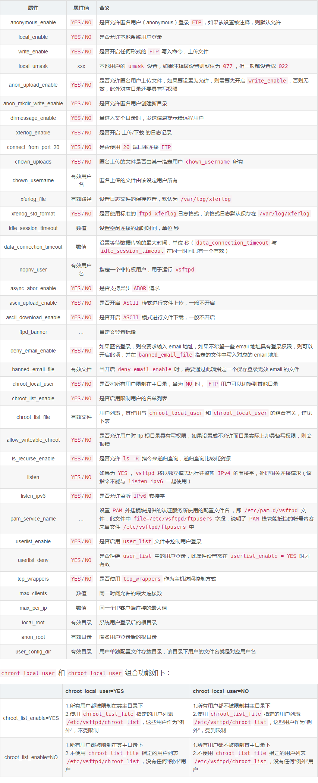Click allow_writeable_chroot attribute name

click(x=33, y=440)
